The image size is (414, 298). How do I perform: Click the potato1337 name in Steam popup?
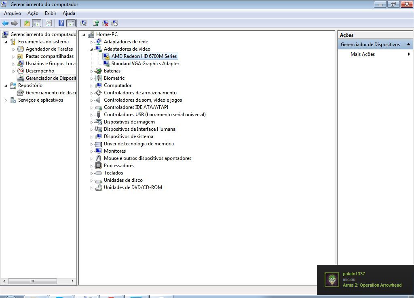point(354,274)
